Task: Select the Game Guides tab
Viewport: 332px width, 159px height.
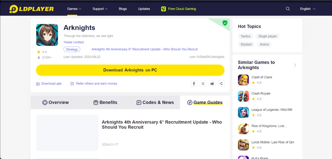Action: pos(205,102)
